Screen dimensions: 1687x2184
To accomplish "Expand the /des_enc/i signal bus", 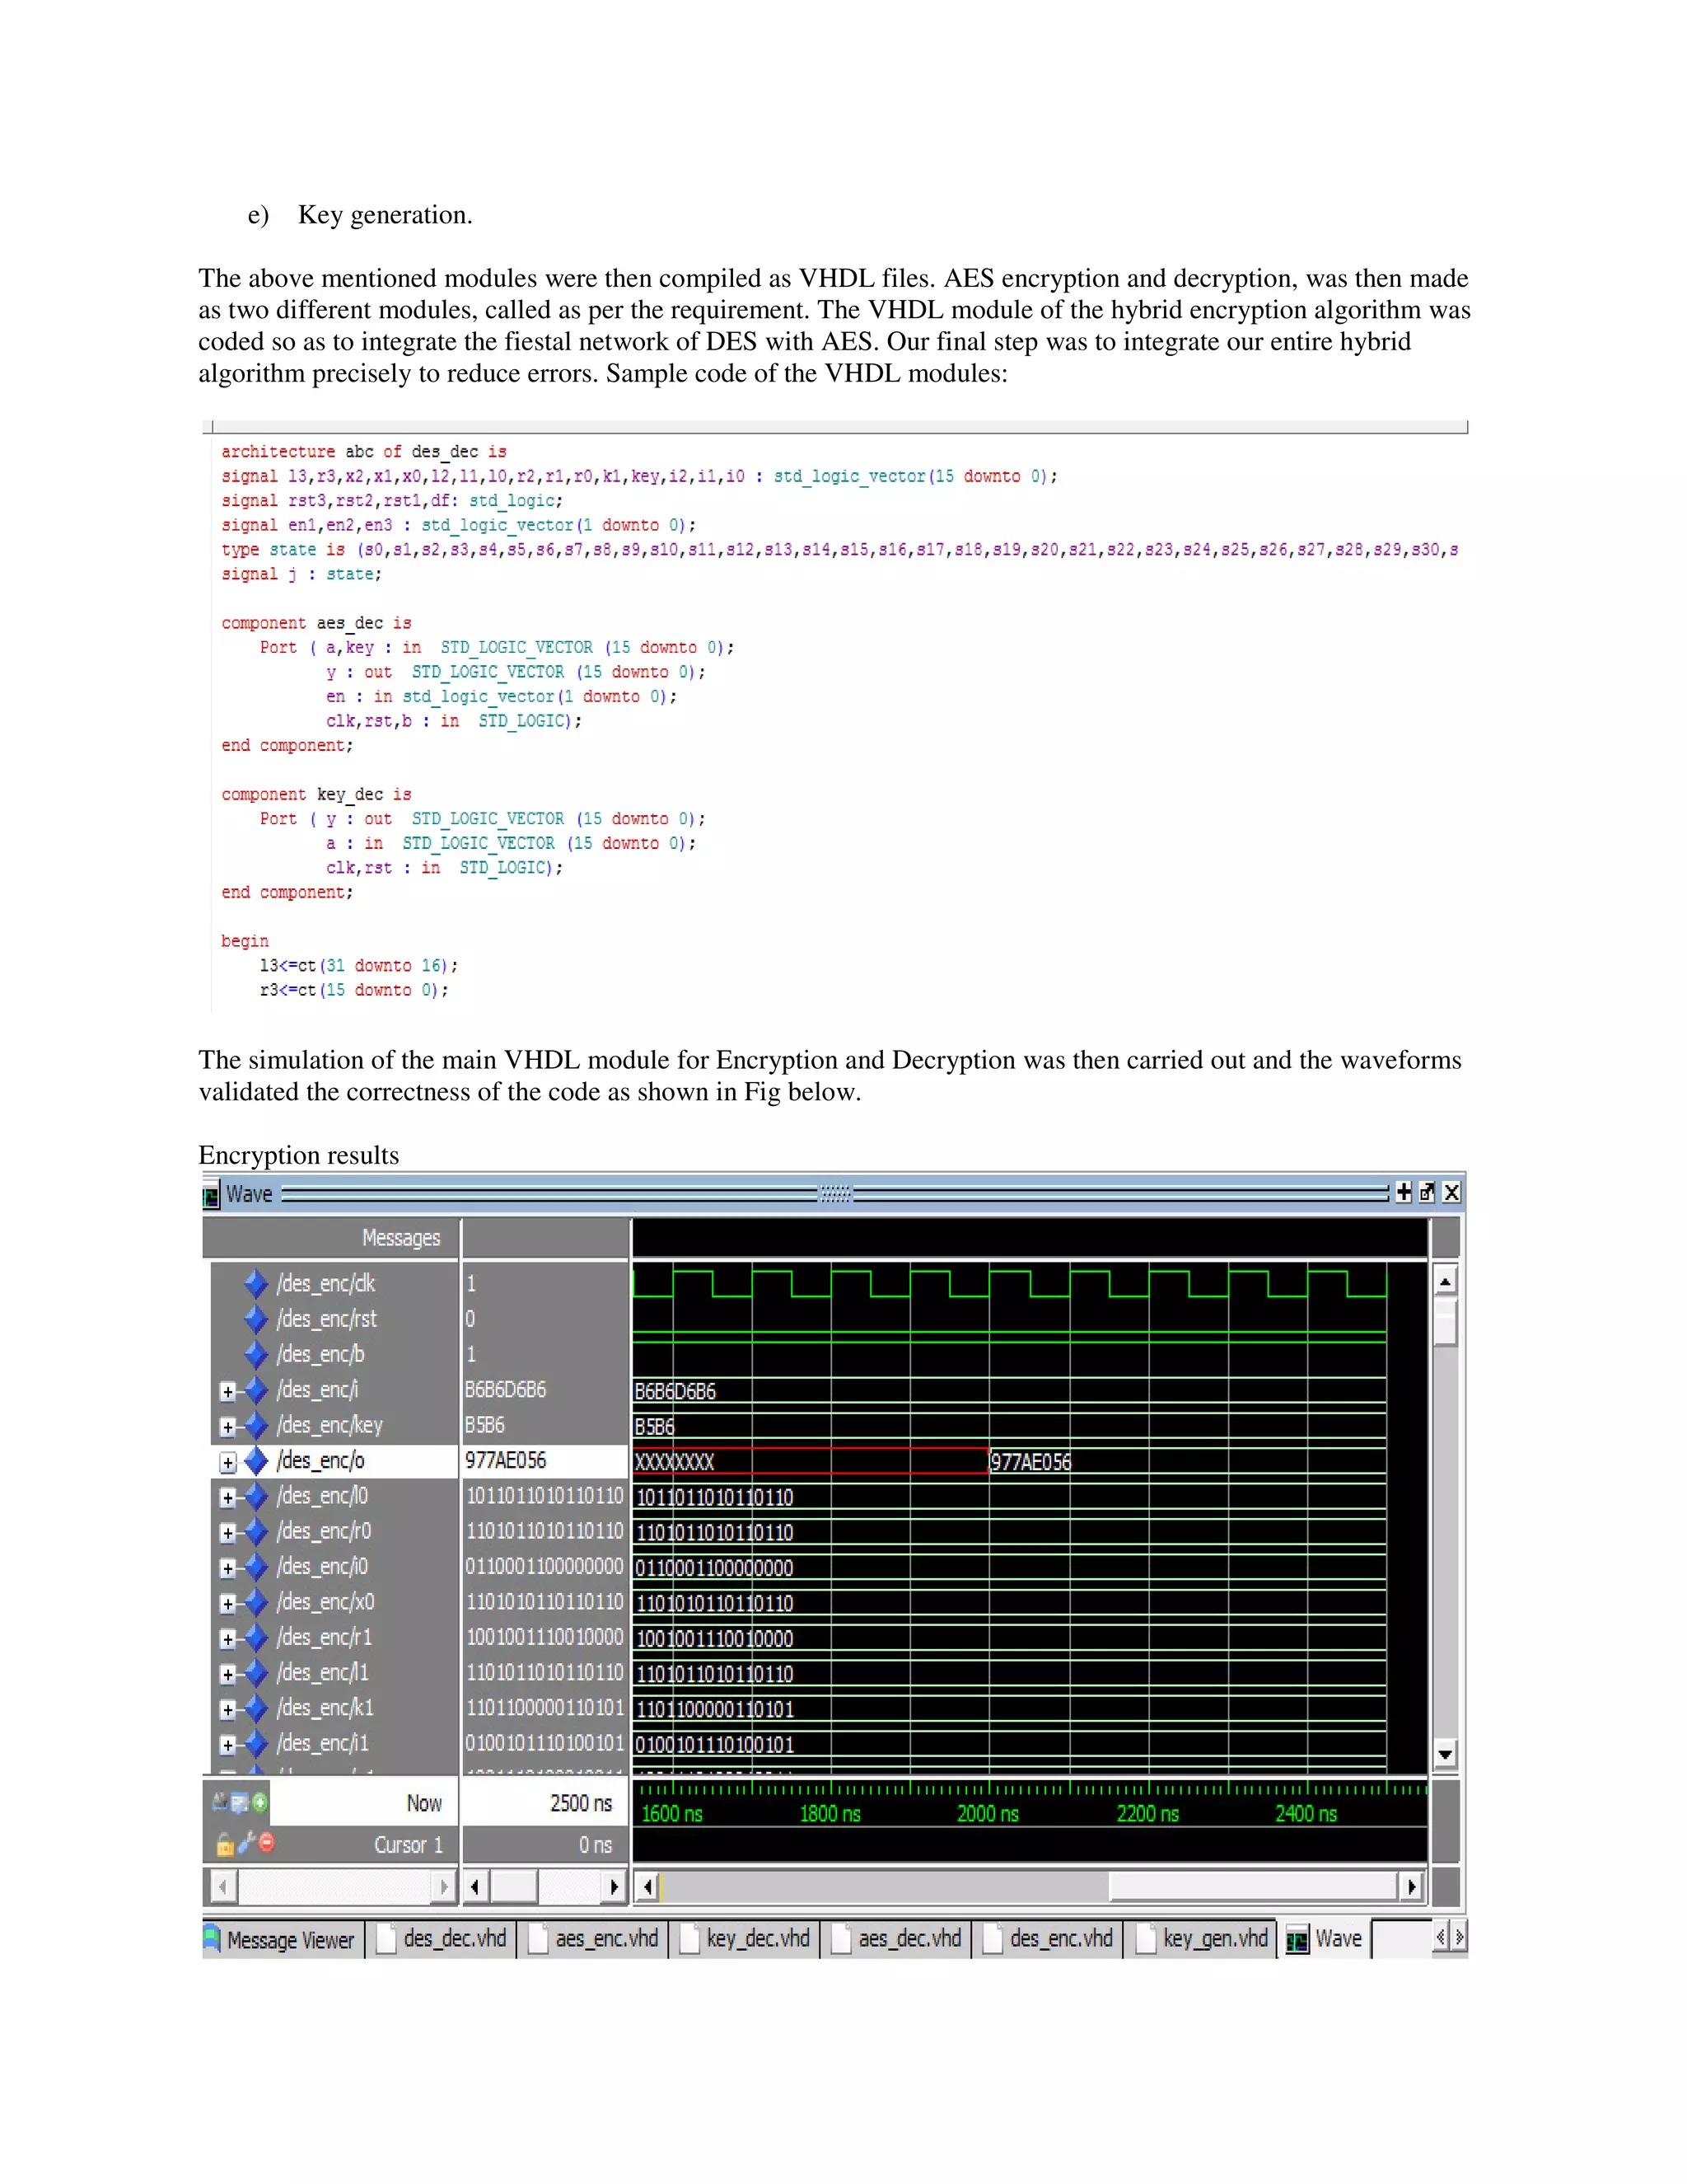I will pos(228,1391).
